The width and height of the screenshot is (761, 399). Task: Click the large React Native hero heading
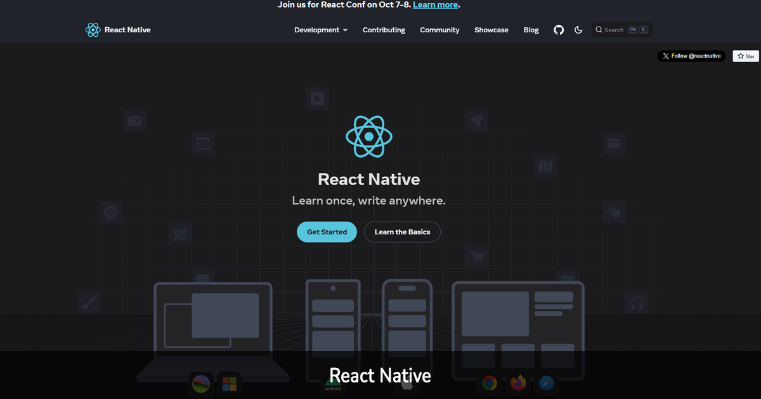pos(369,179)
